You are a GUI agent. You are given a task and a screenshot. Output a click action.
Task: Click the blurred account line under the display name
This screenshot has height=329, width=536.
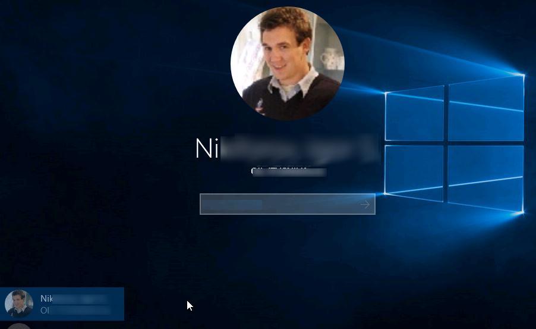[289, 172]
